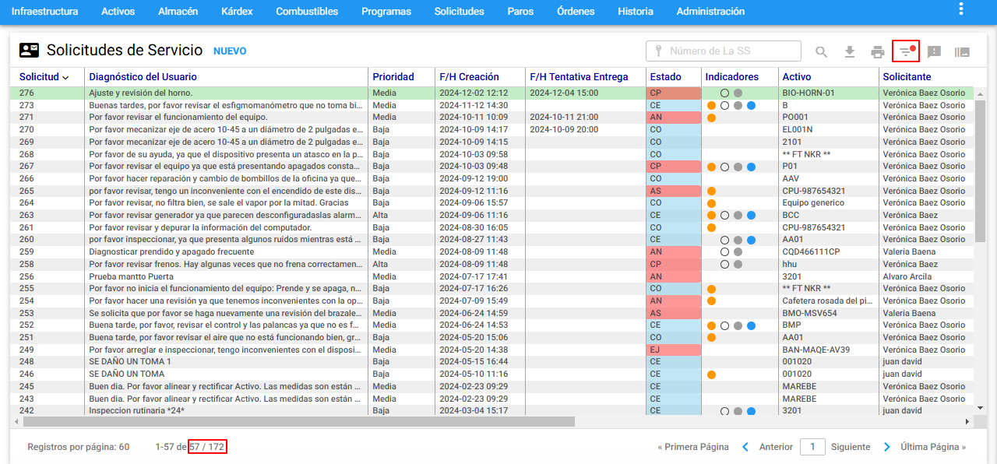Screen dimensions: 997x464
Task: Print the service requests list
Action: pos(878,52)
